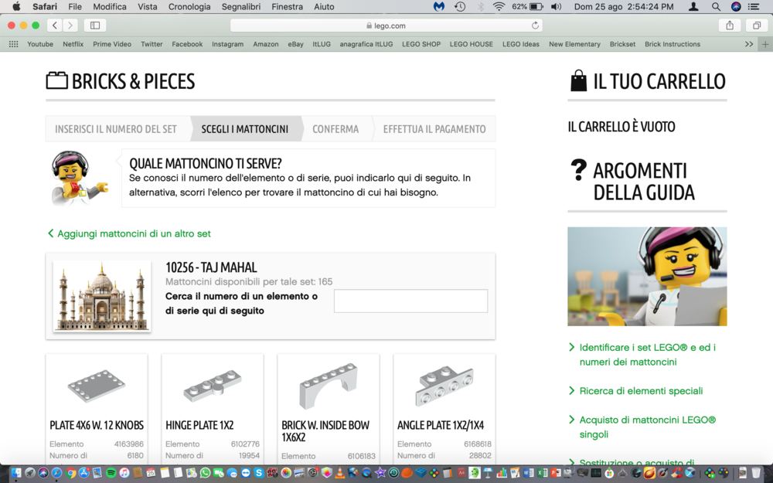Toggle the Safari sidebar button

[95, 26]
